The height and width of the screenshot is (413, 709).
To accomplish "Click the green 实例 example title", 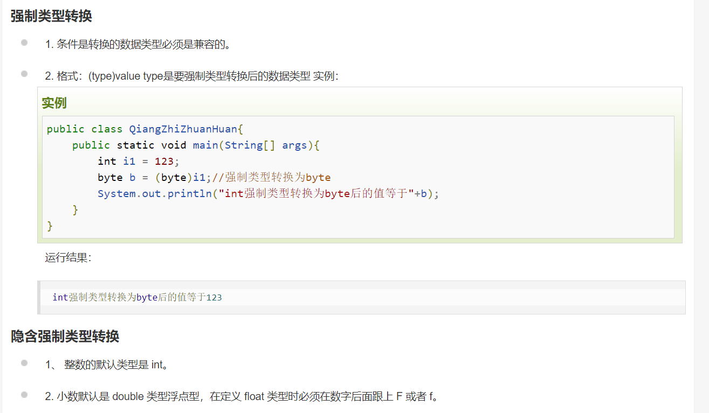I will pos(54,103).
